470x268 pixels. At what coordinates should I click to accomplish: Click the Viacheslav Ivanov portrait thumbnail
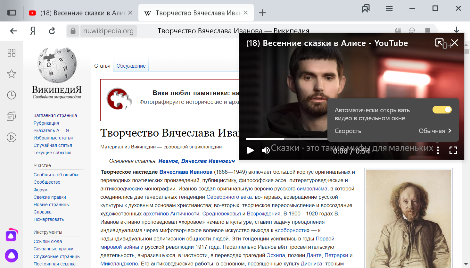(x=408, y=219)
